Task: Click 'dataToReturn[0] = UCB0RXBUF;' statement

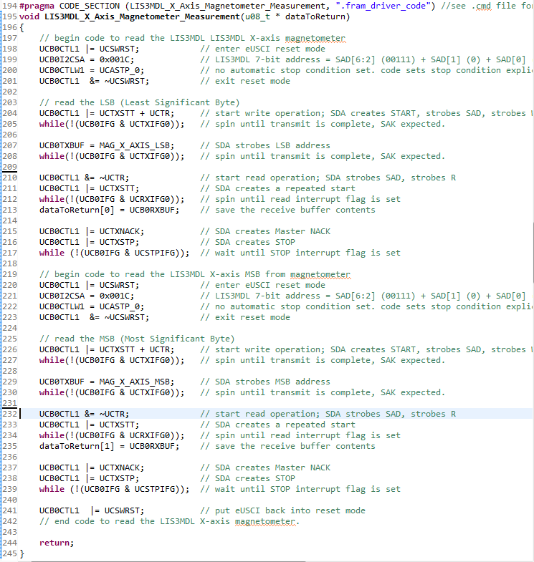Action: (x=109, y=210)
